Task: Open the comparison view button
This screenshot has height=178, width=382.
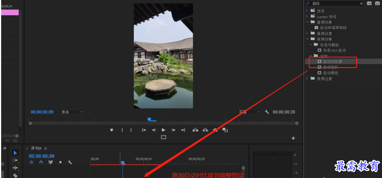Action: (x=225, y=130)
